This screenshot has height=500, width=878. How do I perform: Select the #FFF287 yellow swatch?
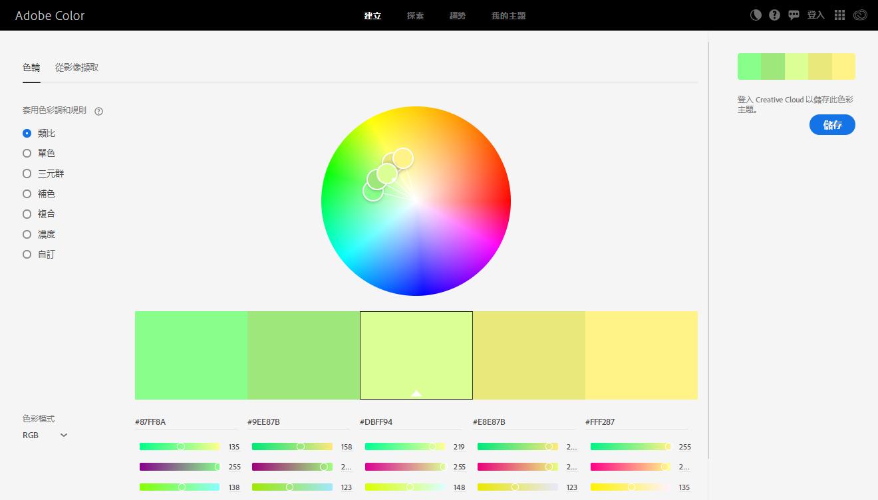tap(641, 355)
